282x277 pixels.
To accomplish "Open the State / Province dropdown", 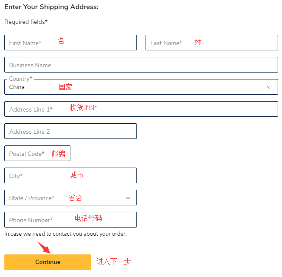I will (x=70, y=198).
